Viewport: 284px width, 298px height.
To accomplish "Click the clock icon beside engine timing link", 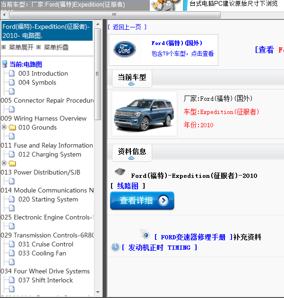I will click(115, 247).
